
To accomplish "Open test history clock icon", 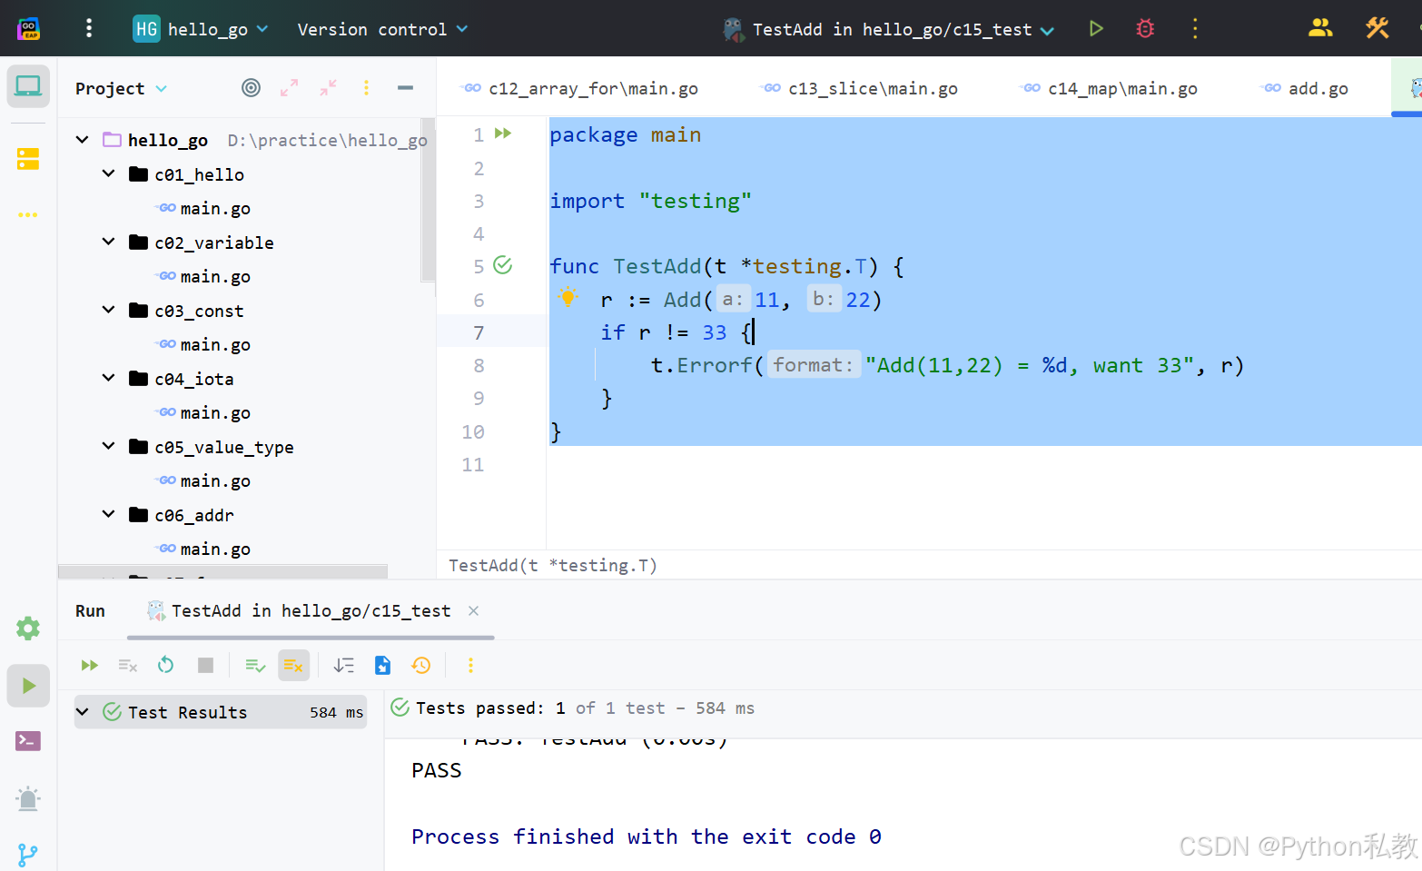I will click(421, 666).
